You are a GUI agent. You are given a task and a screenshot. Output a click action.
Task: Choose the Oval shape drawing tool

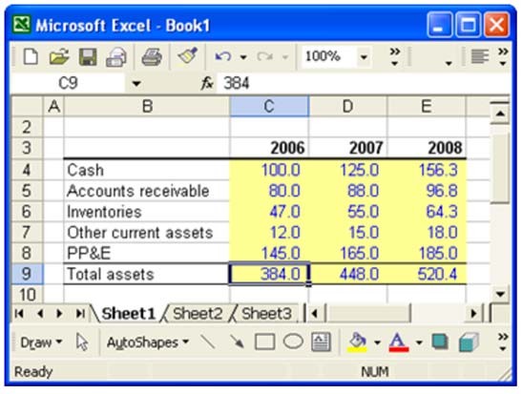[x=293, y=342]
